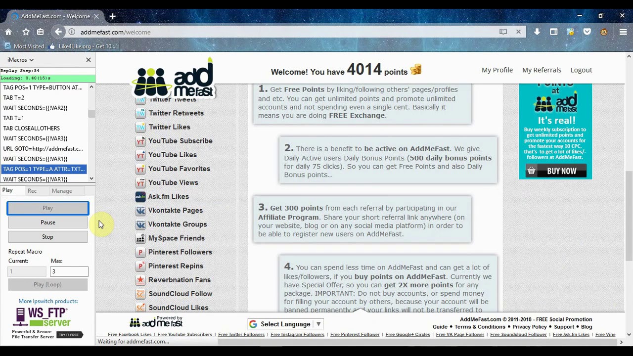Click the Vkontakte Pages icon

[140, 210]
